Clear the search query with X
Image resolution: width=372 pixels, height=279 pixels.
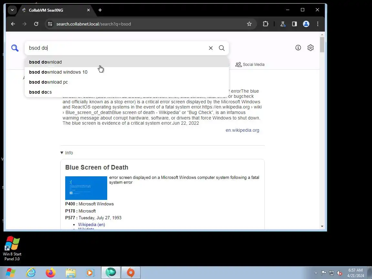[211, 48]
